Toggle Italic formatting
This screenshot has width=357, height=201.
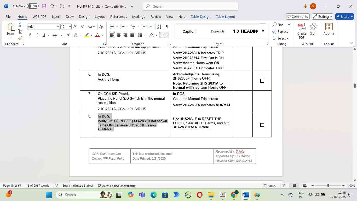pos(37,35)
